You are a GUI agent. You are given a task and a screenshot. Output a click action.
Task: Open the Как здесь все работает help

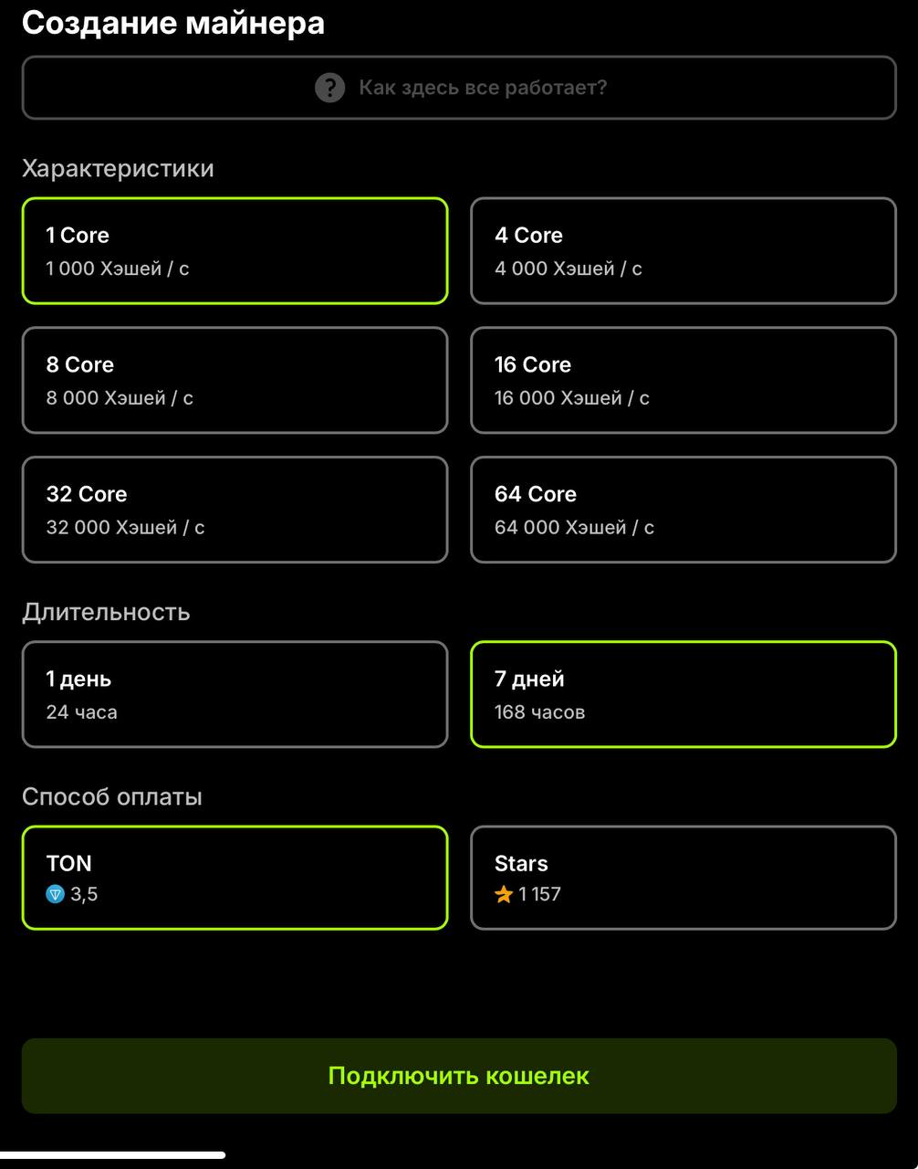(x=459, y=88)
